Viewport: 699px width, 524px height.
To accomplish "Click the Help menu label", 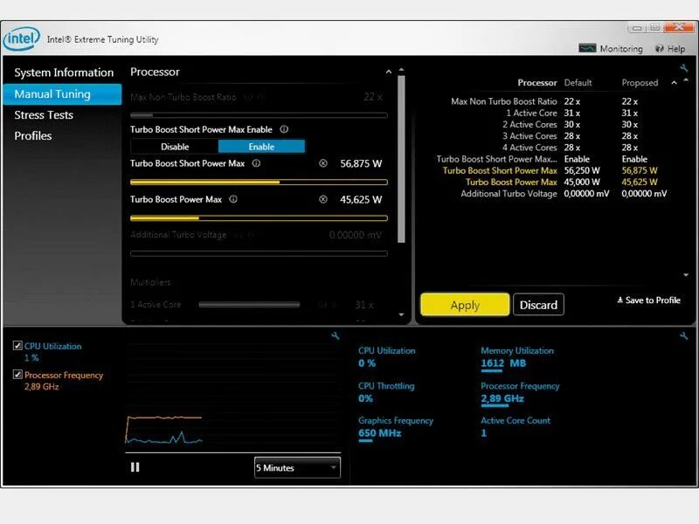I will pos(675,49).
